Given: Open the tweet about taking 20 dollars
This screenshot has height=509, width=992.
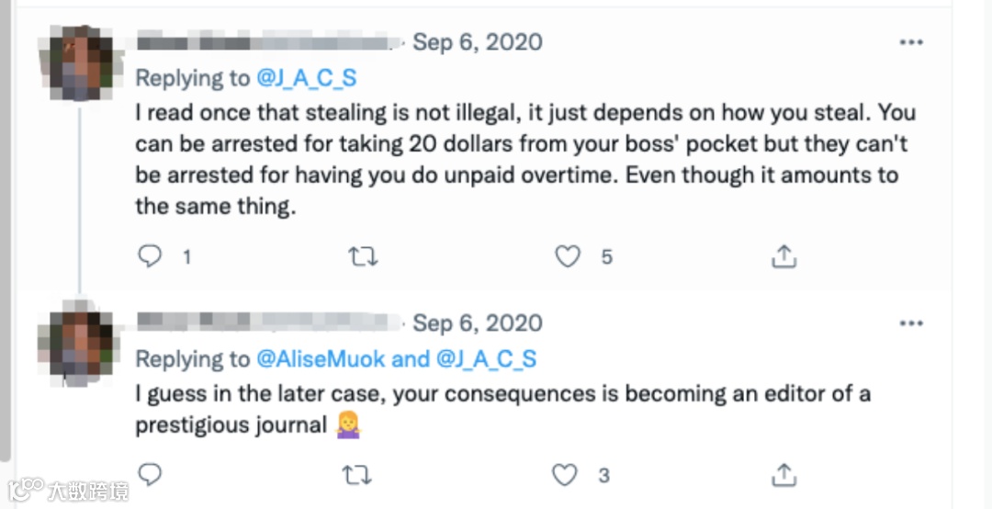Looking at the screenshot, I should (514, 160).
